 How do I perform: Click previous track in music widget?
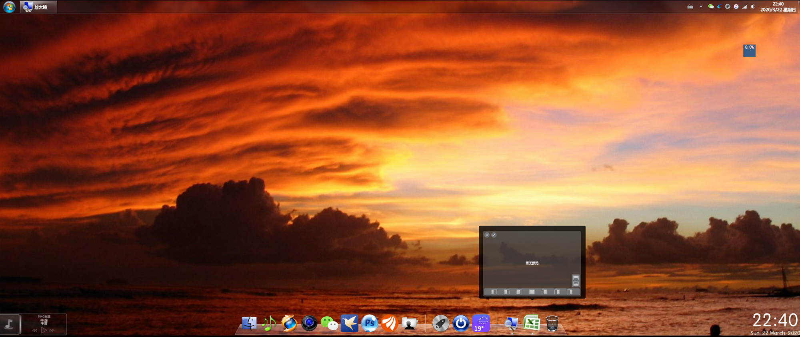pos(35,330)
